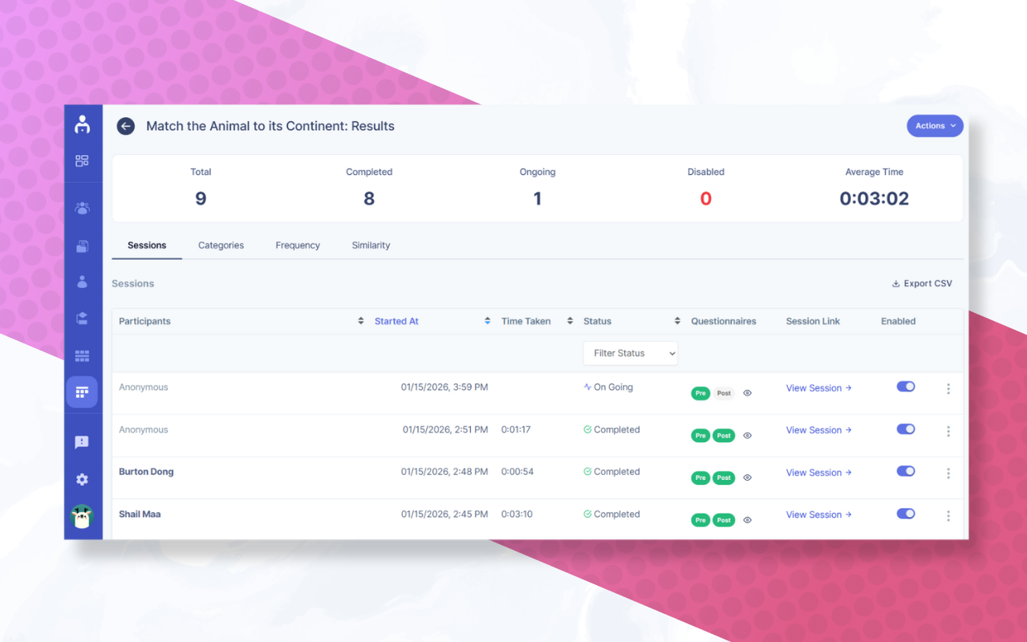This screenshot has width=1027, height=642.
Task: View questionnaires eye icon for On Going session
Action: 747,393
